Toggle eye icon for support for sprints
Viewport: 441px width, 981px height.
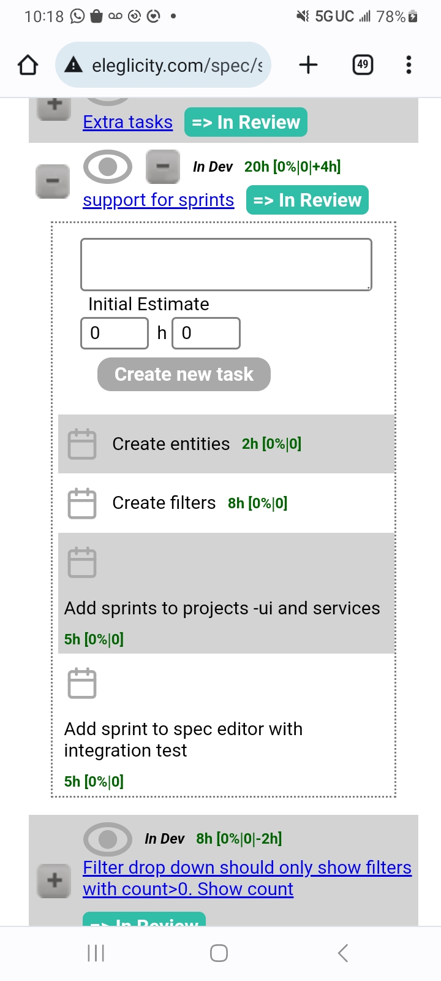[x=107, y=167]
